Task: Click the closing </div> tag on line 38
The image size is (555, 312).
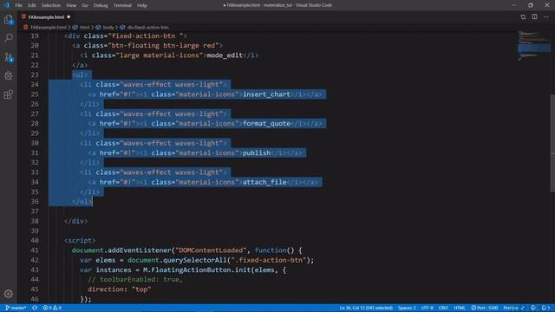Action: (75, 221)
